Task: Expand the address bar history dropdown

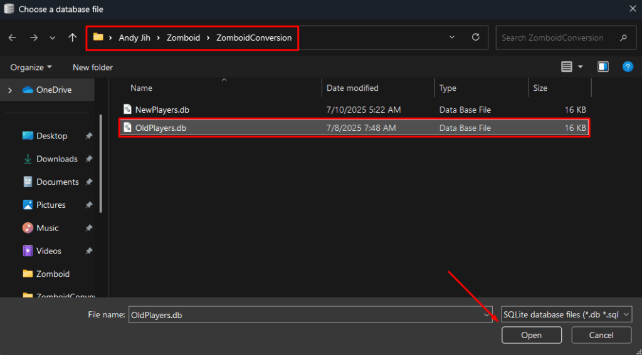Action: (452, 38)
